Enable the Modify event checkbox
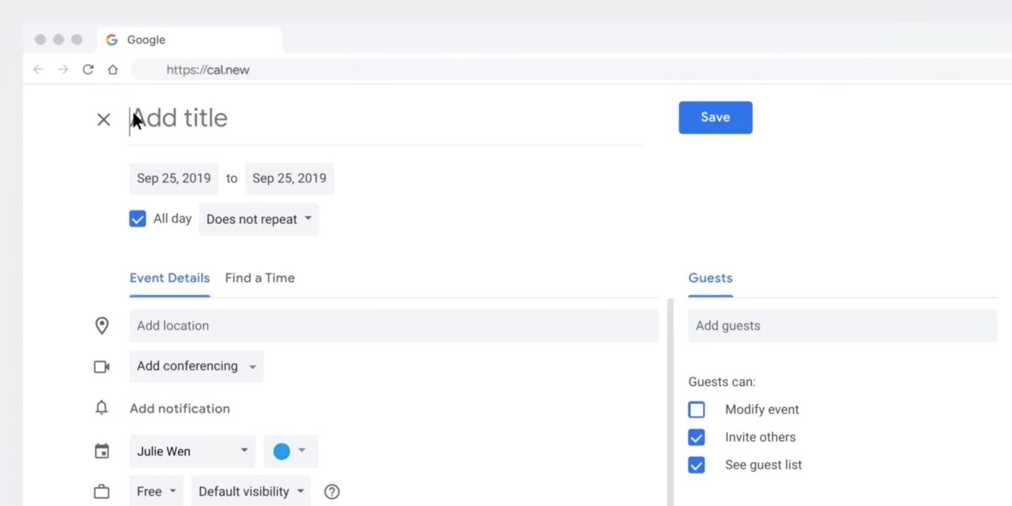 tap(697, 410)
